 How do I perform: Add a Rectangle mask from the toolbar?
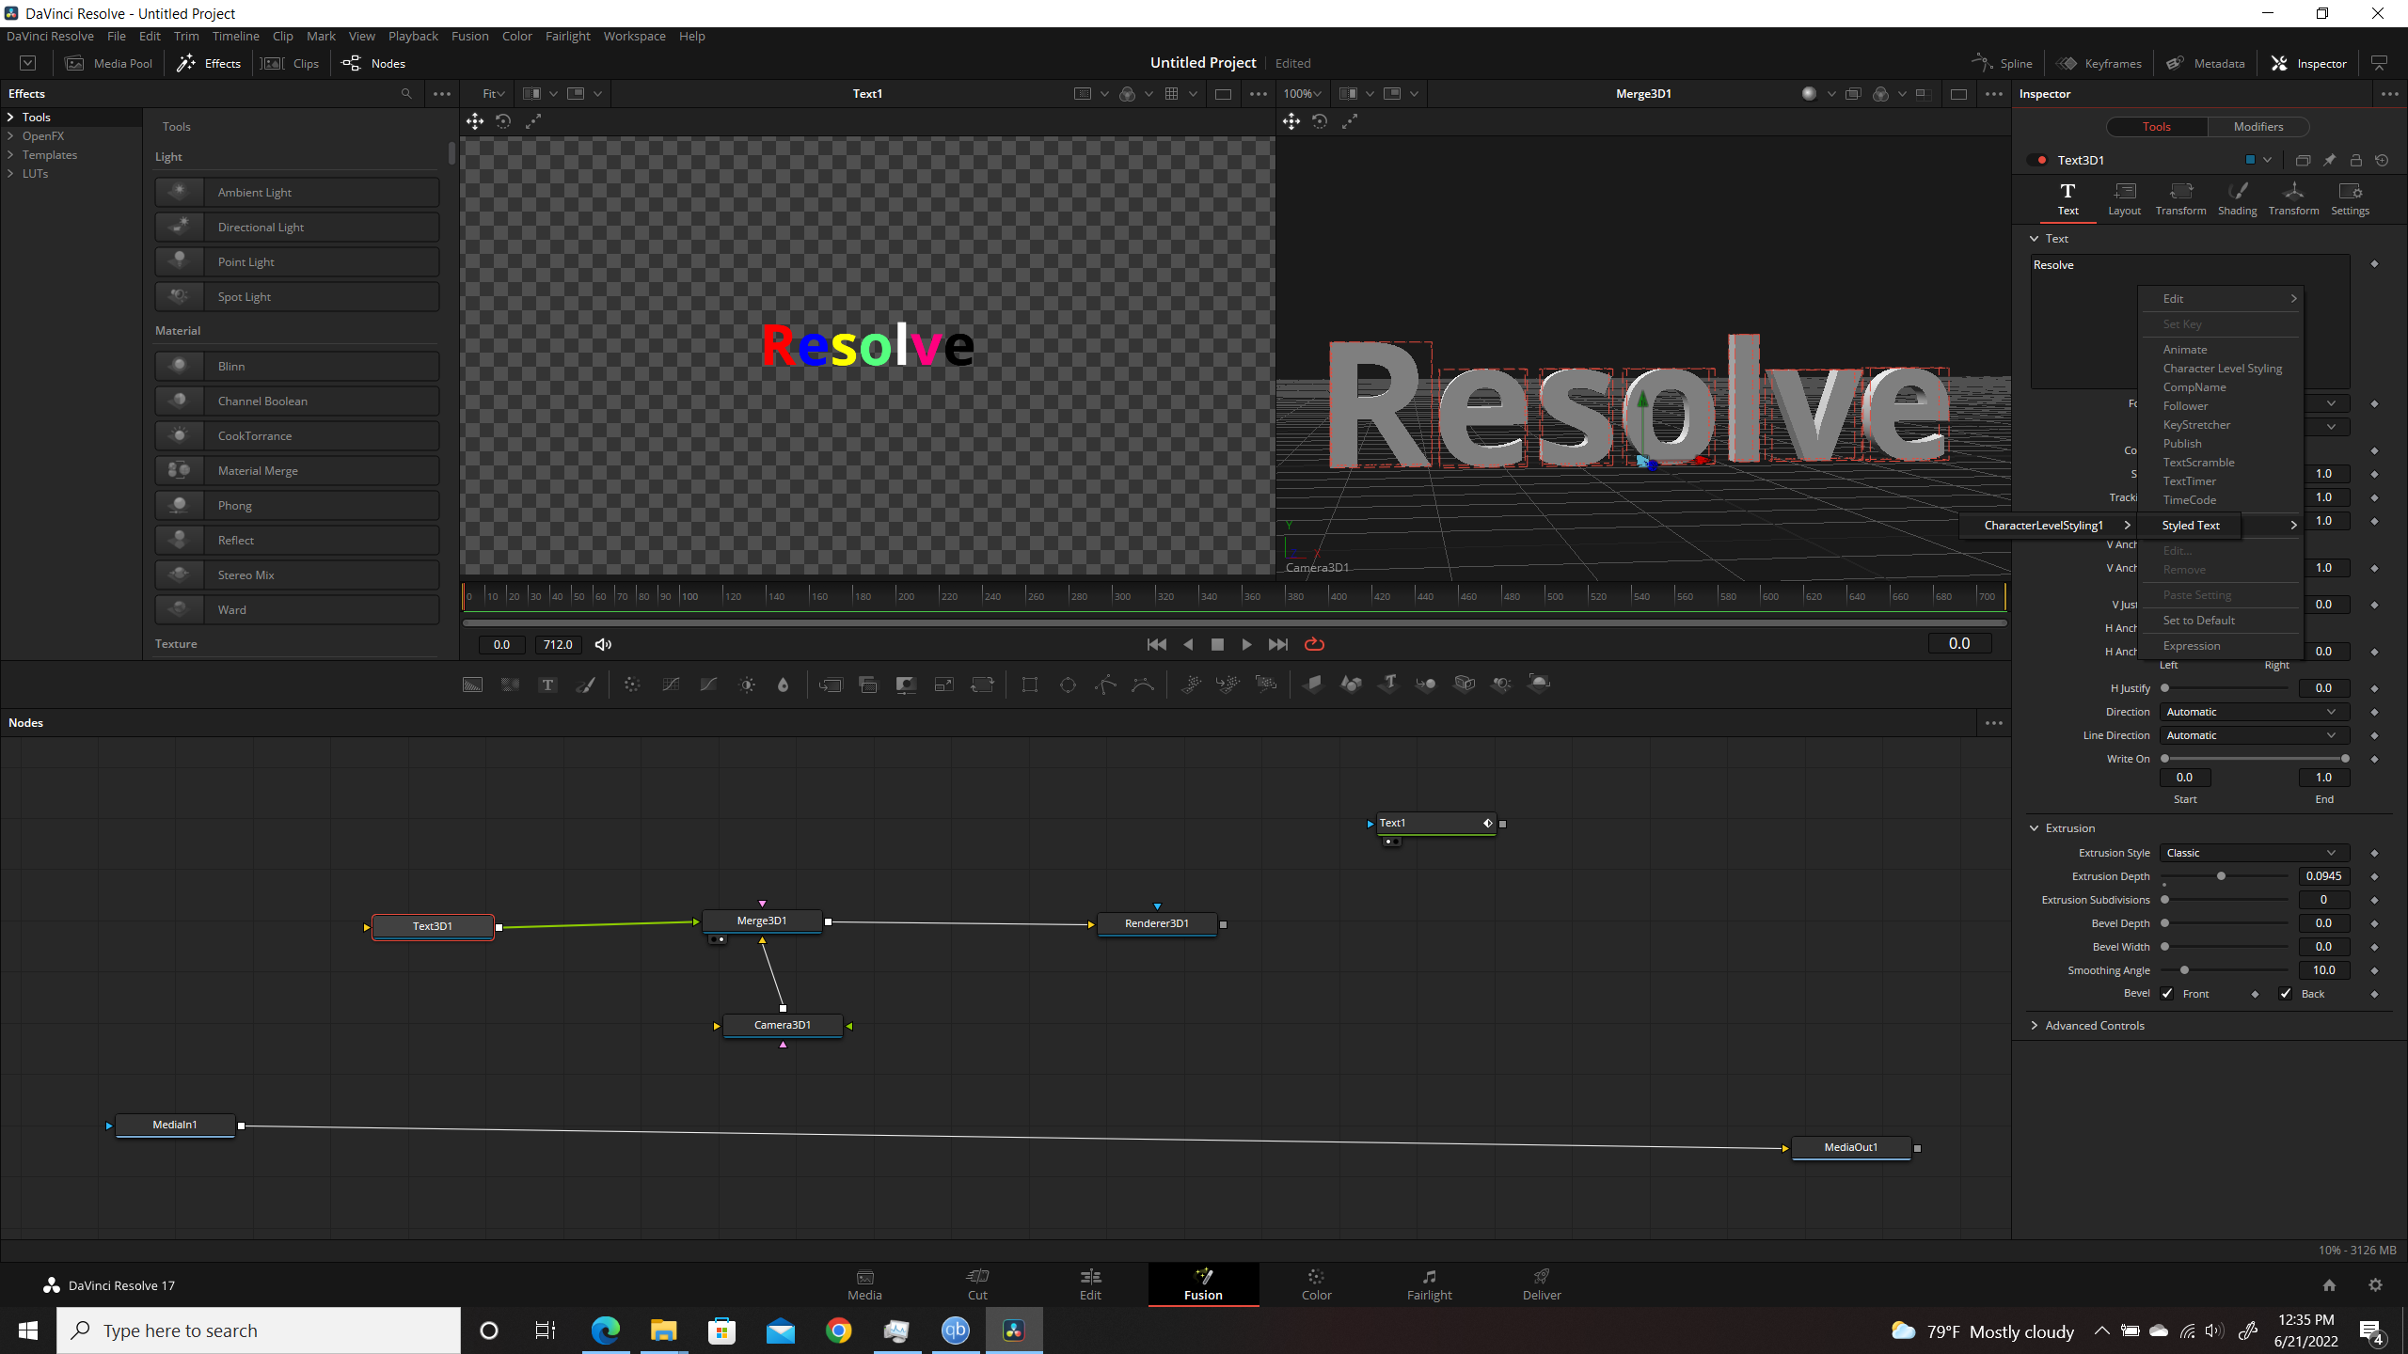click(x=1030, y=685)
